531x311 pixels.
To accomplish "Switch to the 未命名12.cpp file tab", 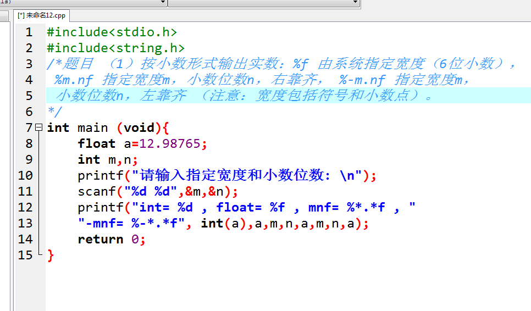I will 42,15.
